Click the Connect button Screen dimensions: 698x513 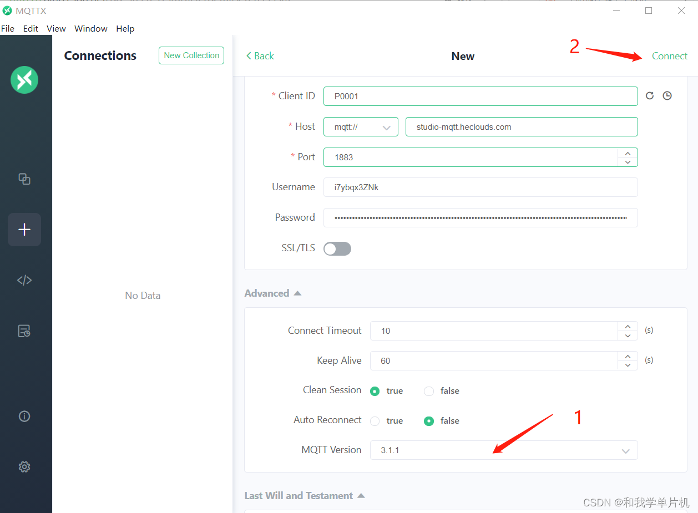coord(669,56)
